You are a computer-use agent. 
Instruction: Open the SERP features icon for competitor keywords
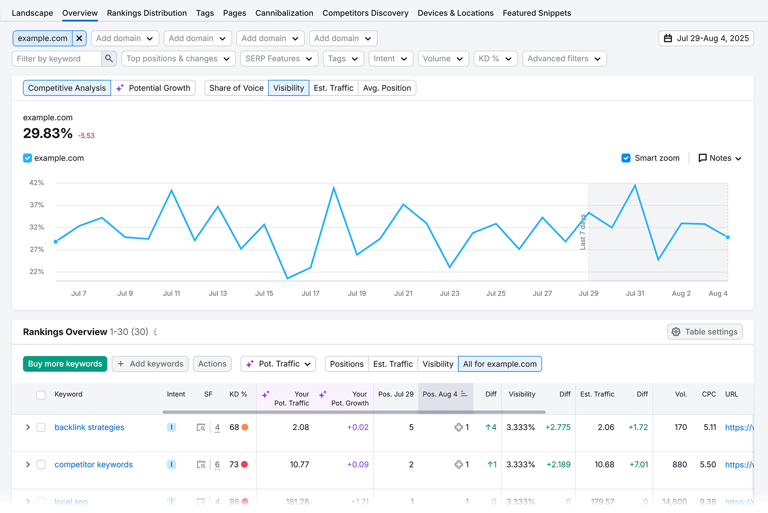201,465
